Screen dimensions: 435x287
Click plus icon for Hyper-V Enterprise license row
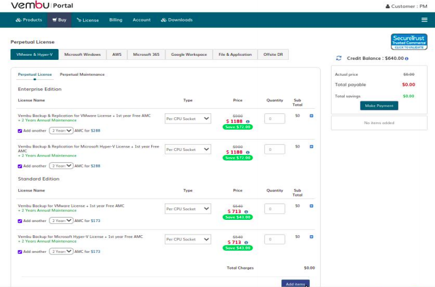(x=311, y=146)
